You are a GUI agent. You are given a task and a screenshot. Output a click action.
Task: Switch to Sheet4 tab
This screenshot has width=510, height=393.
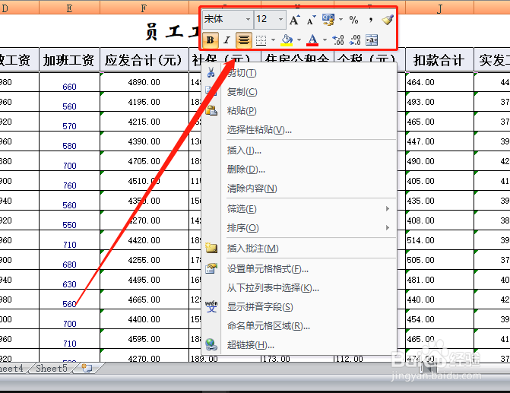click(11, 369)
